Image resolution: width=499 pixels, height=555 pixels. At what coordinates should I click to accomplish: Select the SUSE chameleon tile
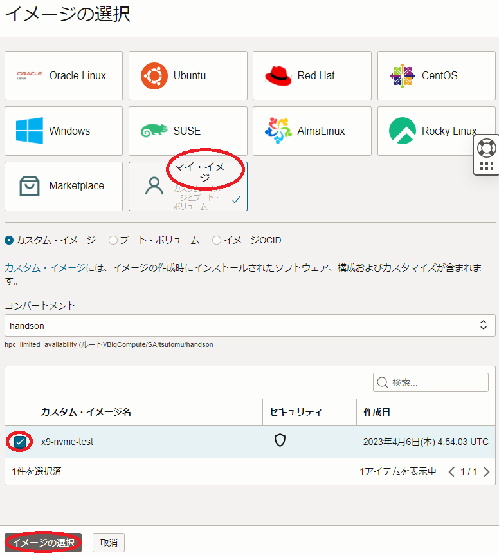point(188,131)
